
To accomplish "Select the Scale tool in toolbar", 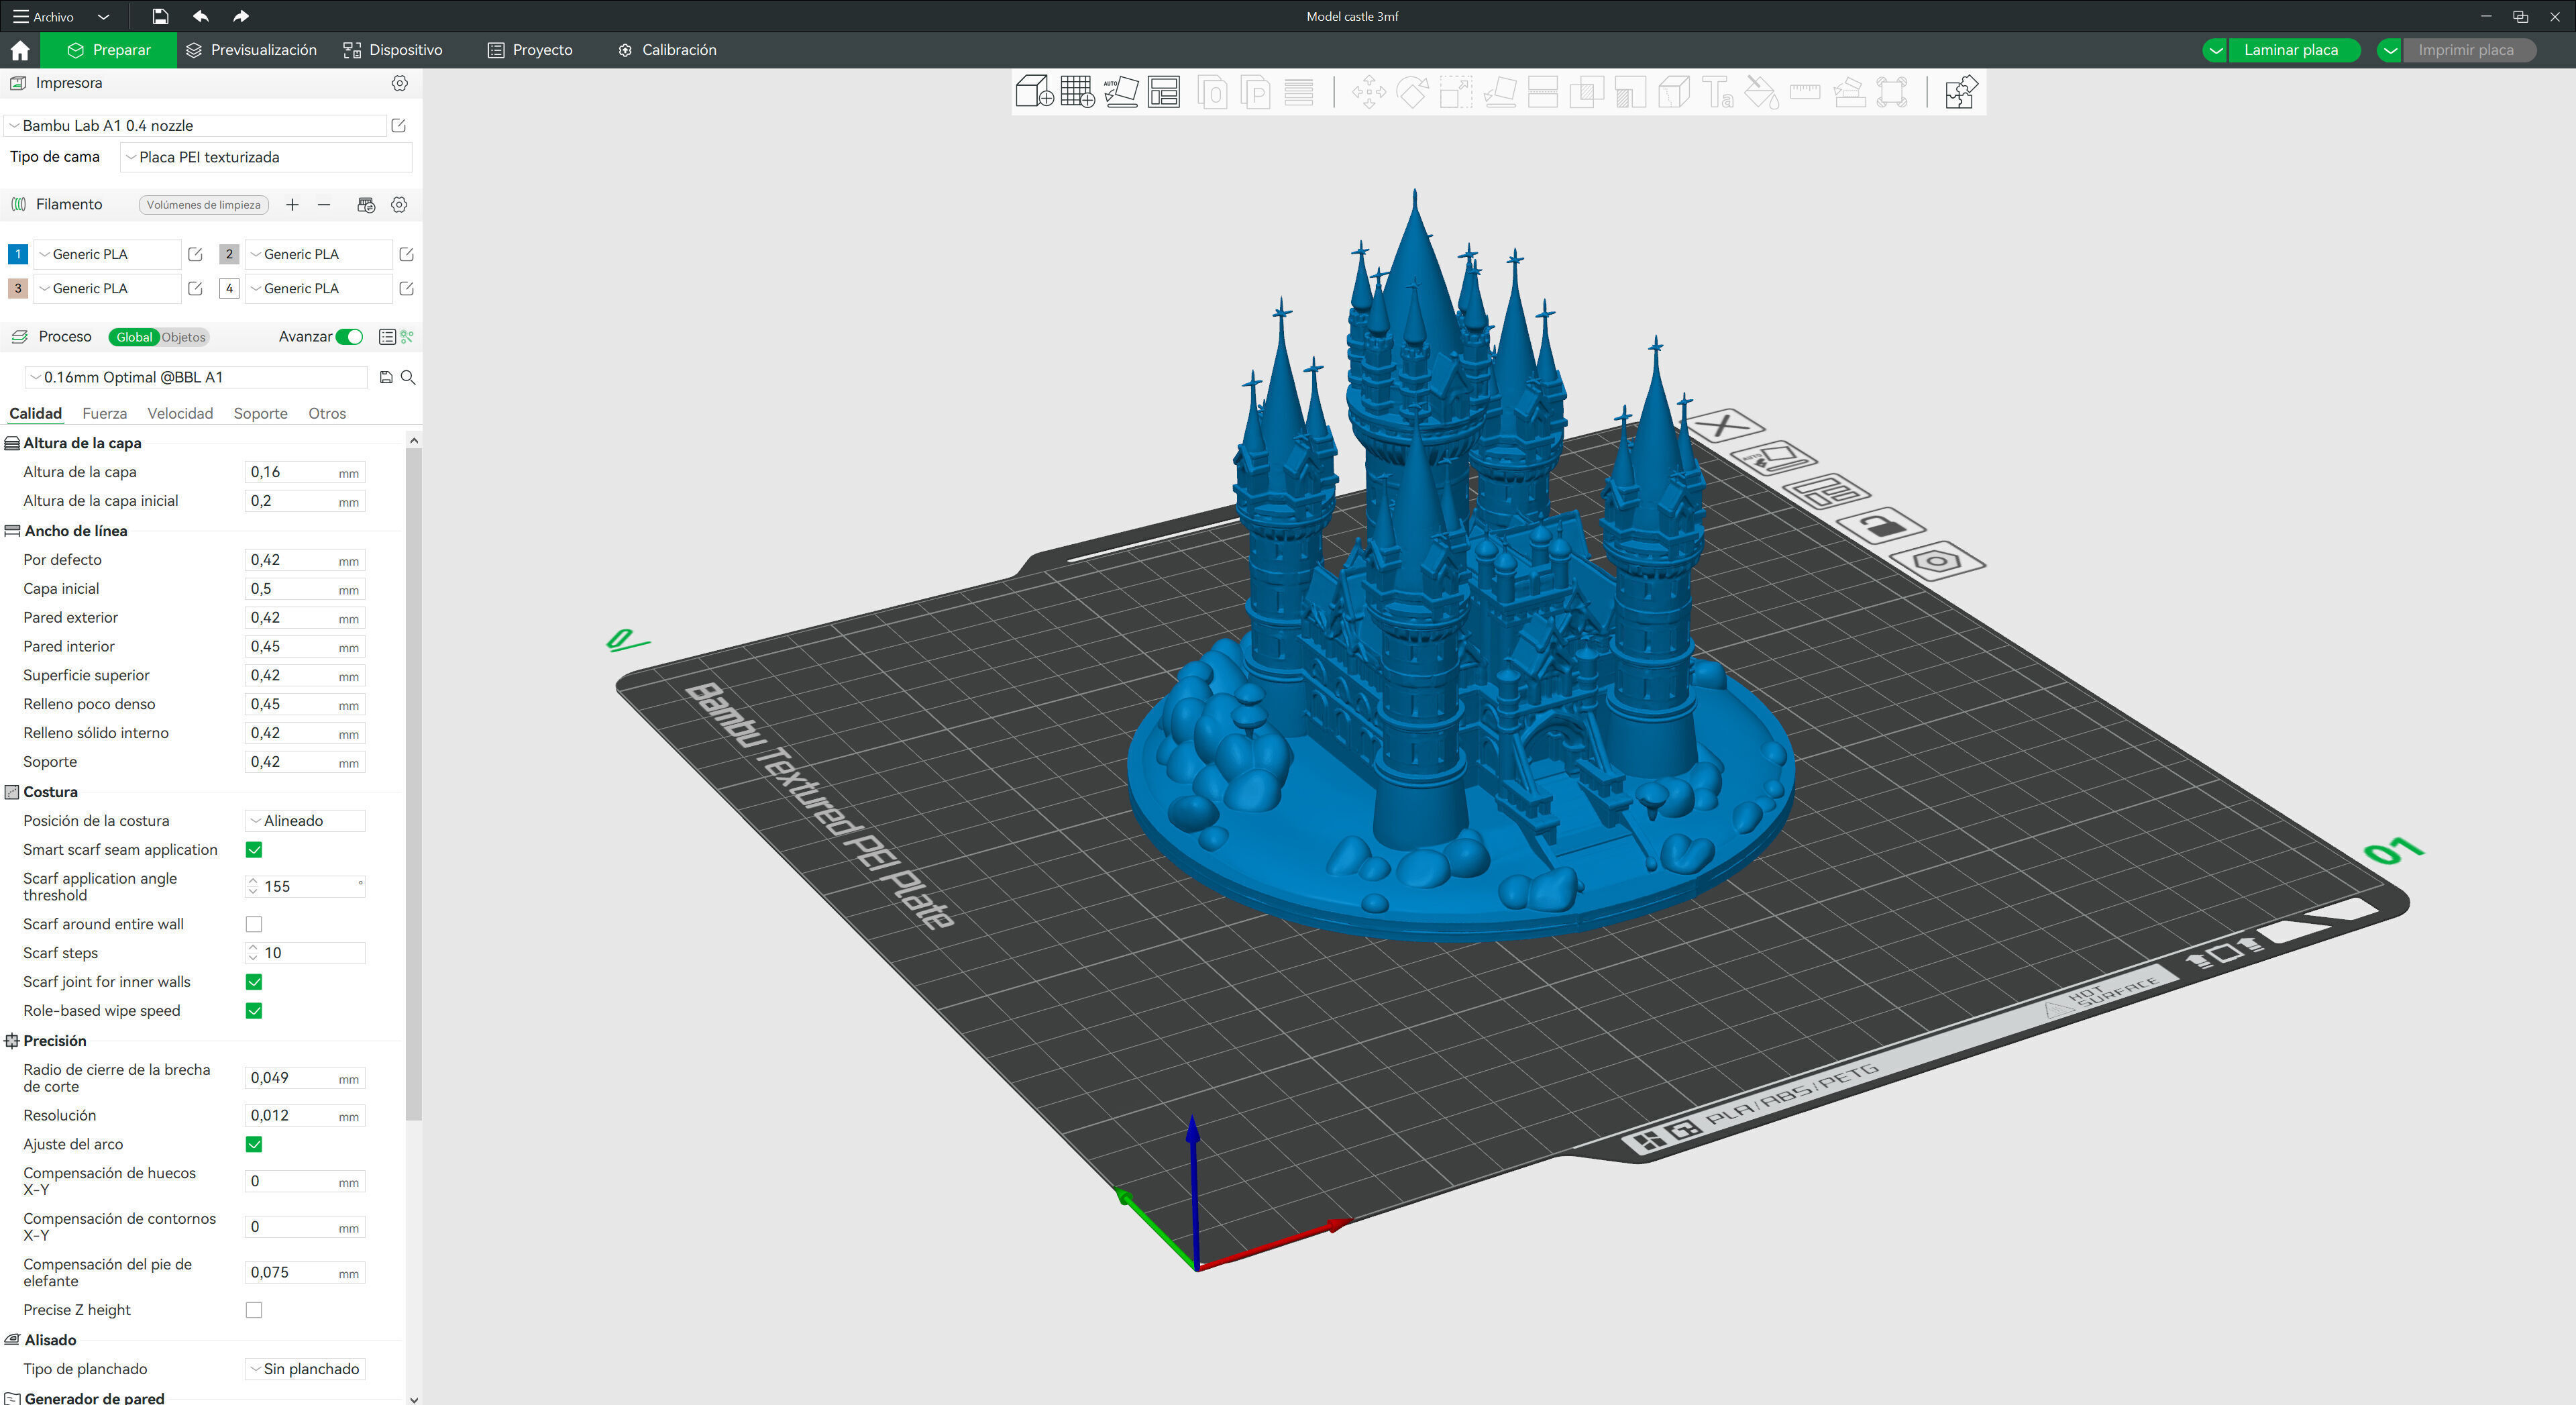I will pyautogui.click(x=1455, y=92).
